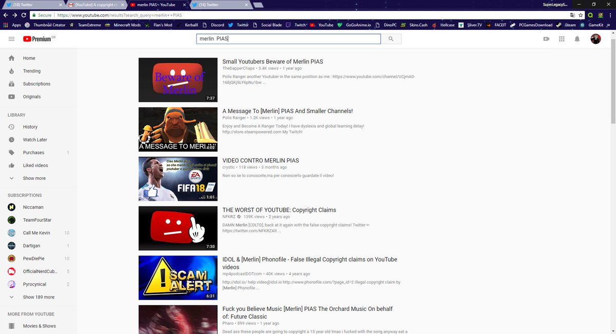Click the YouTube Premium logo
Screen dimensions: 616x334
tap(40, 39)
